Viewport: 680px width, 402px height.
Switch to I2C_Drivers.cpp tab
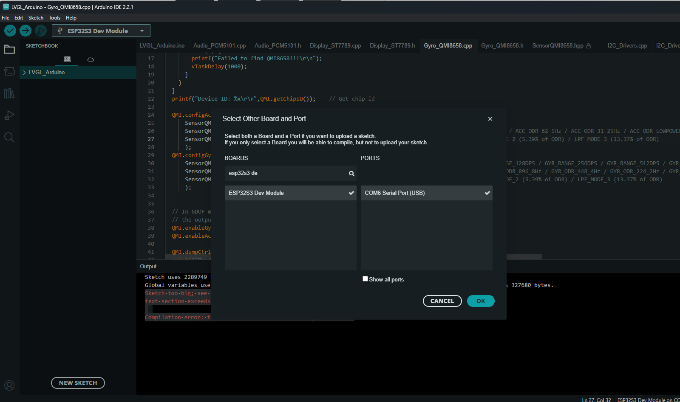pos(627,45)
